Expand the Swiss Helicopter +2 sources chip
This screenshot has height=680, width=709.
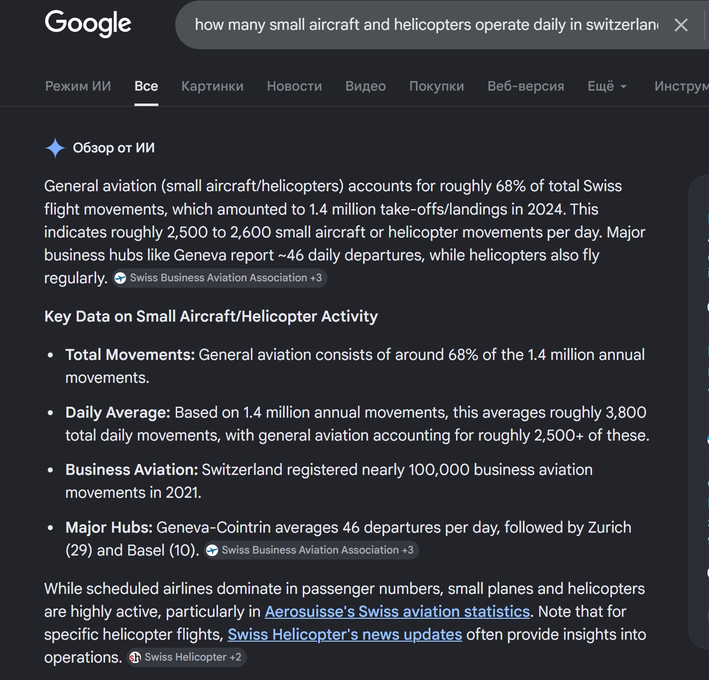pos(187,657)
